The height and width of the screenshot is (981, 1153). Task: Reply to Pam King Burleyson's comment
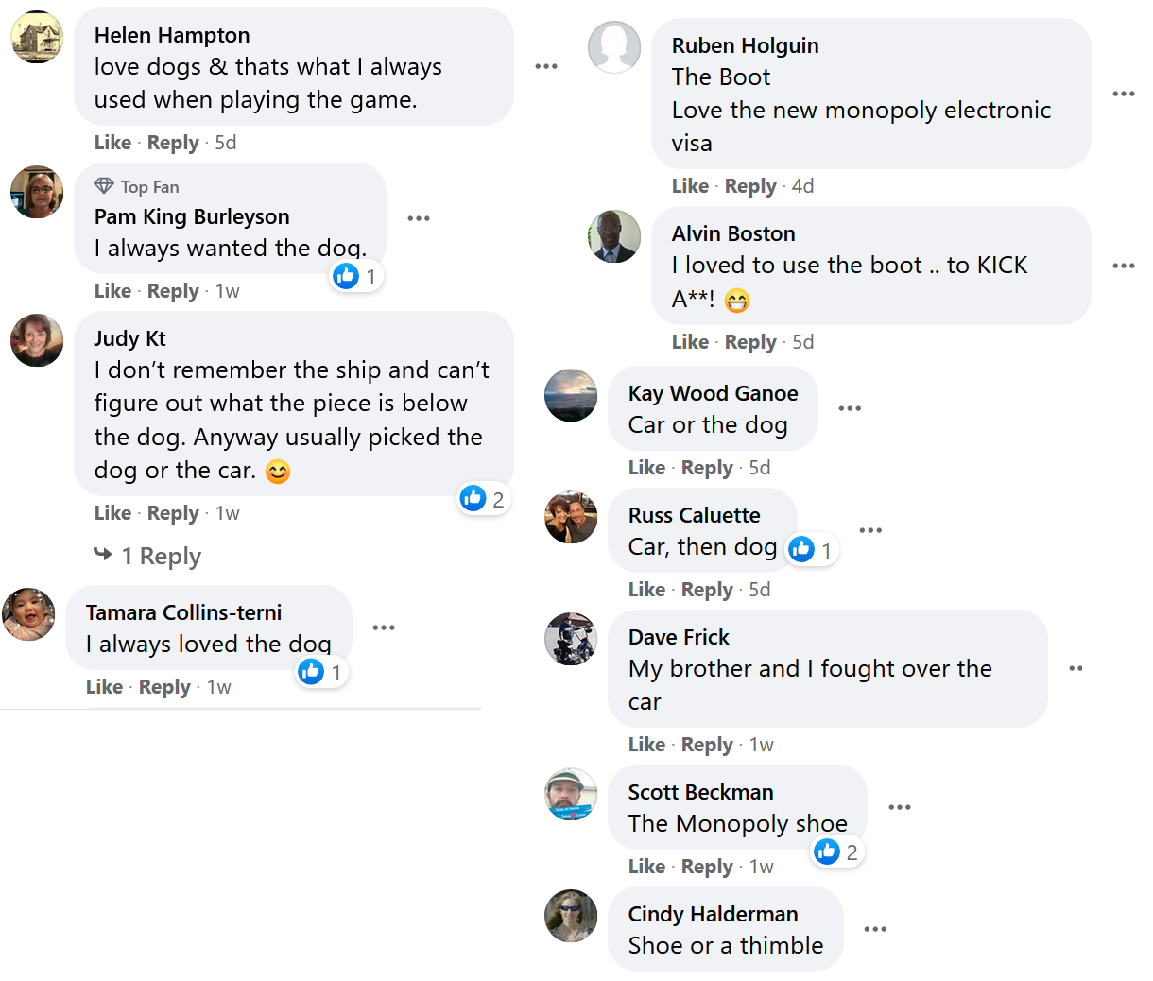[173, 291]
